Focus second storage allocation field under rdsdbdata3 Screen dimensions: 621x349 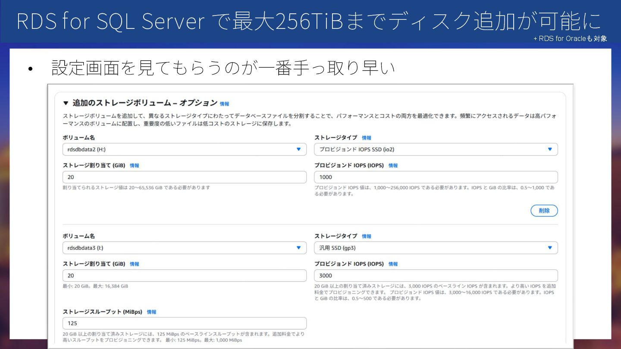[x=185, y=276]
